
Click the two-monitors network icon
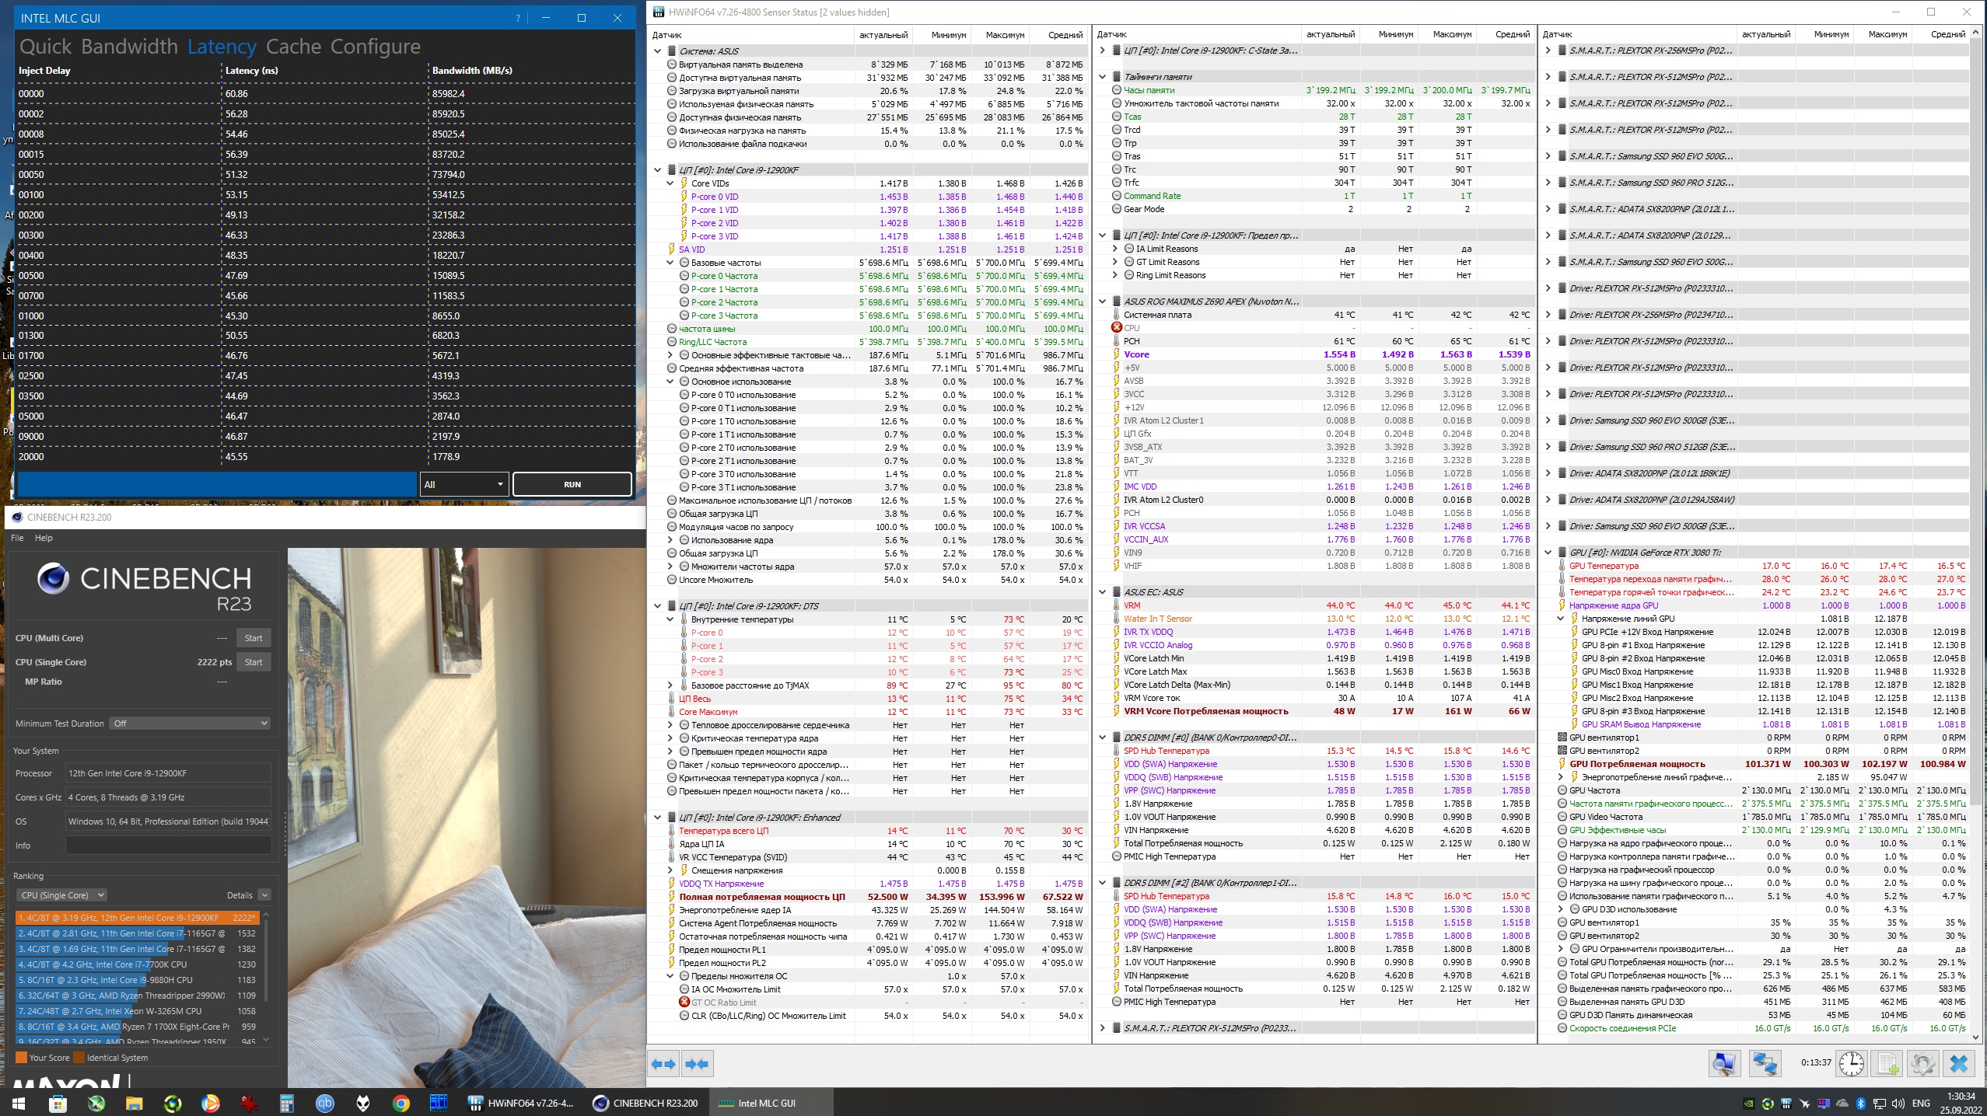(1764, 1064)
